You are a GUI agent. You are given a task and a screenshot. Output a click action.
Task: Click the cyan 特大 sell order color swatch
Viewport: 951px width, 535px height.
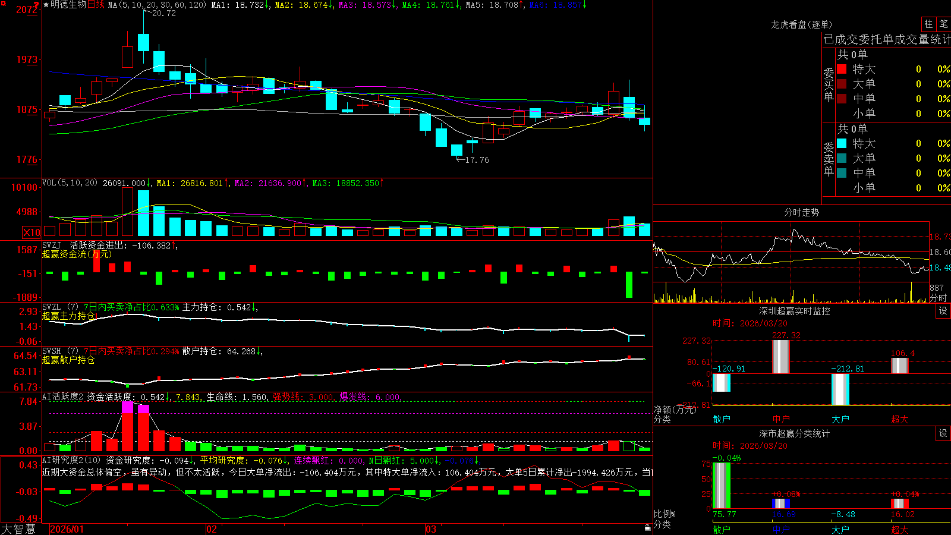(x=842, y=143)
